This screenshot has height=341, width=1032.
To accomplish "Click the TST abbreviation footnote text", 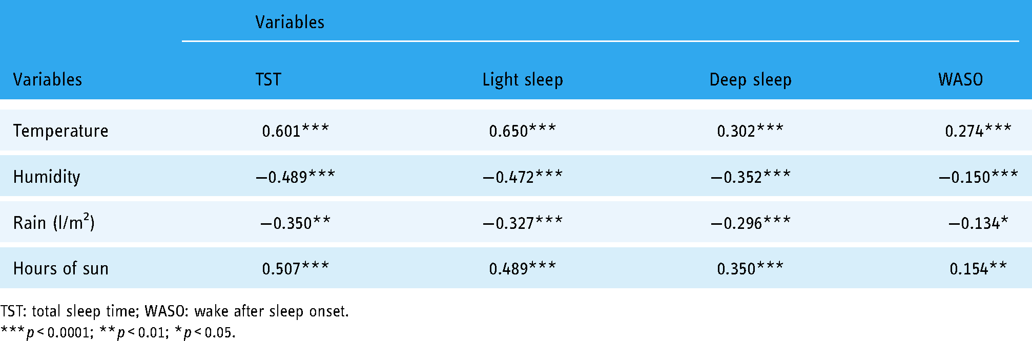I will point(175,311).
